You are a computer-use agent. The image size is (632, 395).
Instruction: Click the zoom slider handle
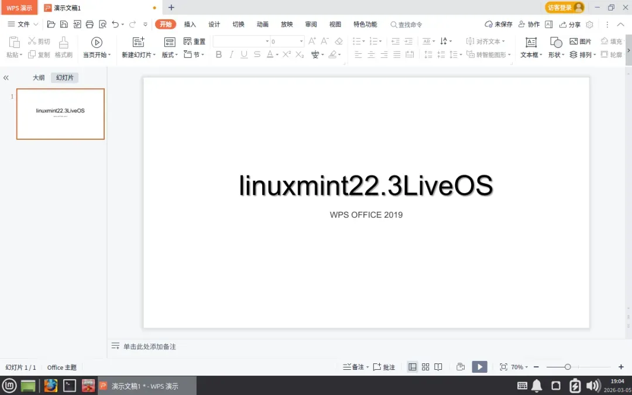pyautogui.click(x=568, y=367)
